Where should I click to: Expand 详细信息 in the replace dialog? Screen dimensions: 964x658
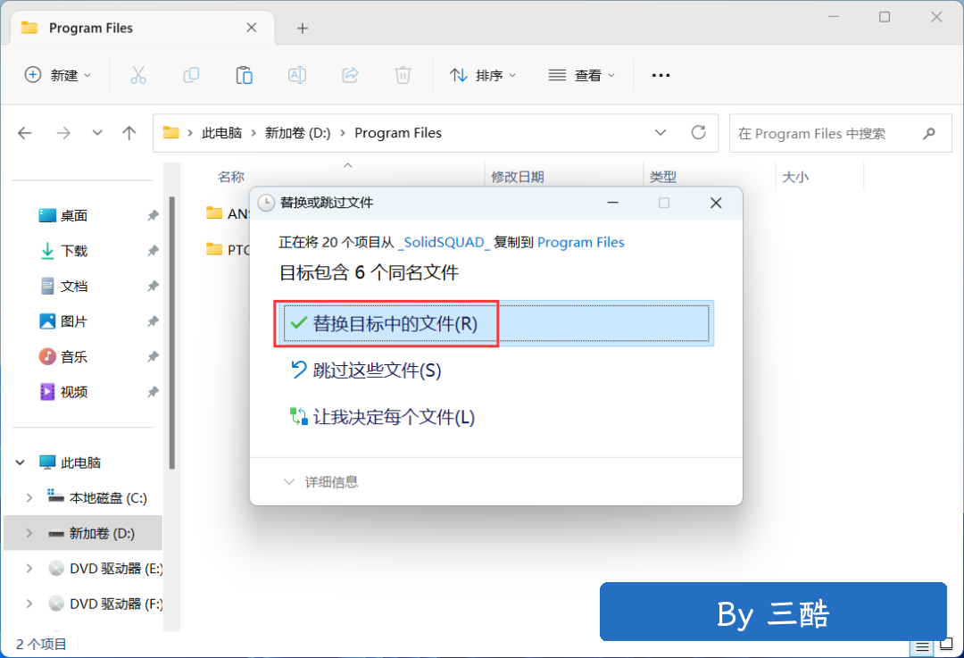(320, 482)
